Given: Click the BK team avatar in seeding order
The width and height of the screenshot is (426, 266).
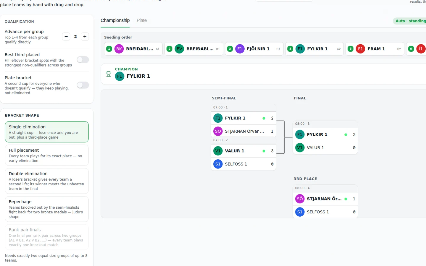Looking at the screenshot, I should [x=119, y=49].
